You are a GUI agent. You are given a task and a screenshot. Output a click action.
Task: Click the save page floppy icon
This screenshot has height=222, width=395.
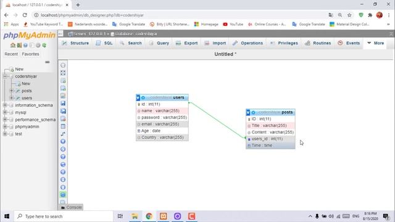point(63,103)
